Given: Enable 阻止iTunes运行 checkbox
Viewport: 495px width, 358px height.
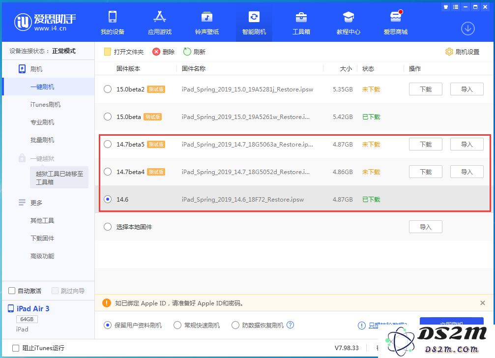Looking at the screenshot, I should tap(15, 348).
